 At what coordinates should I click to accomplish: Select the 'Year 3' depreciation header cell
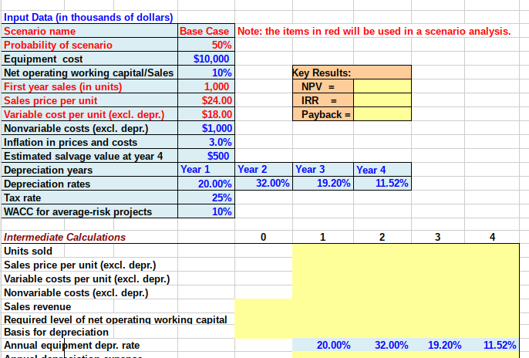point(323,170)
